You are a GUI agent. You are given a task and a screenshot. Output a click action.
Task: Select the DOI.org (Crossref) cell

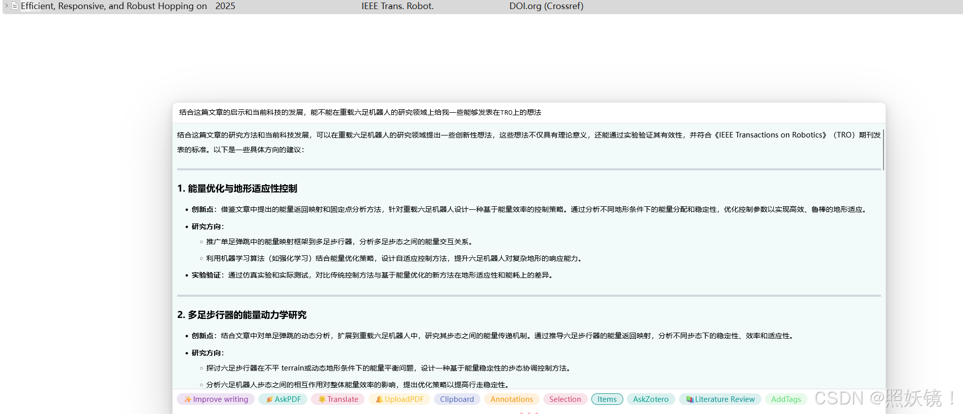[546, 6]
